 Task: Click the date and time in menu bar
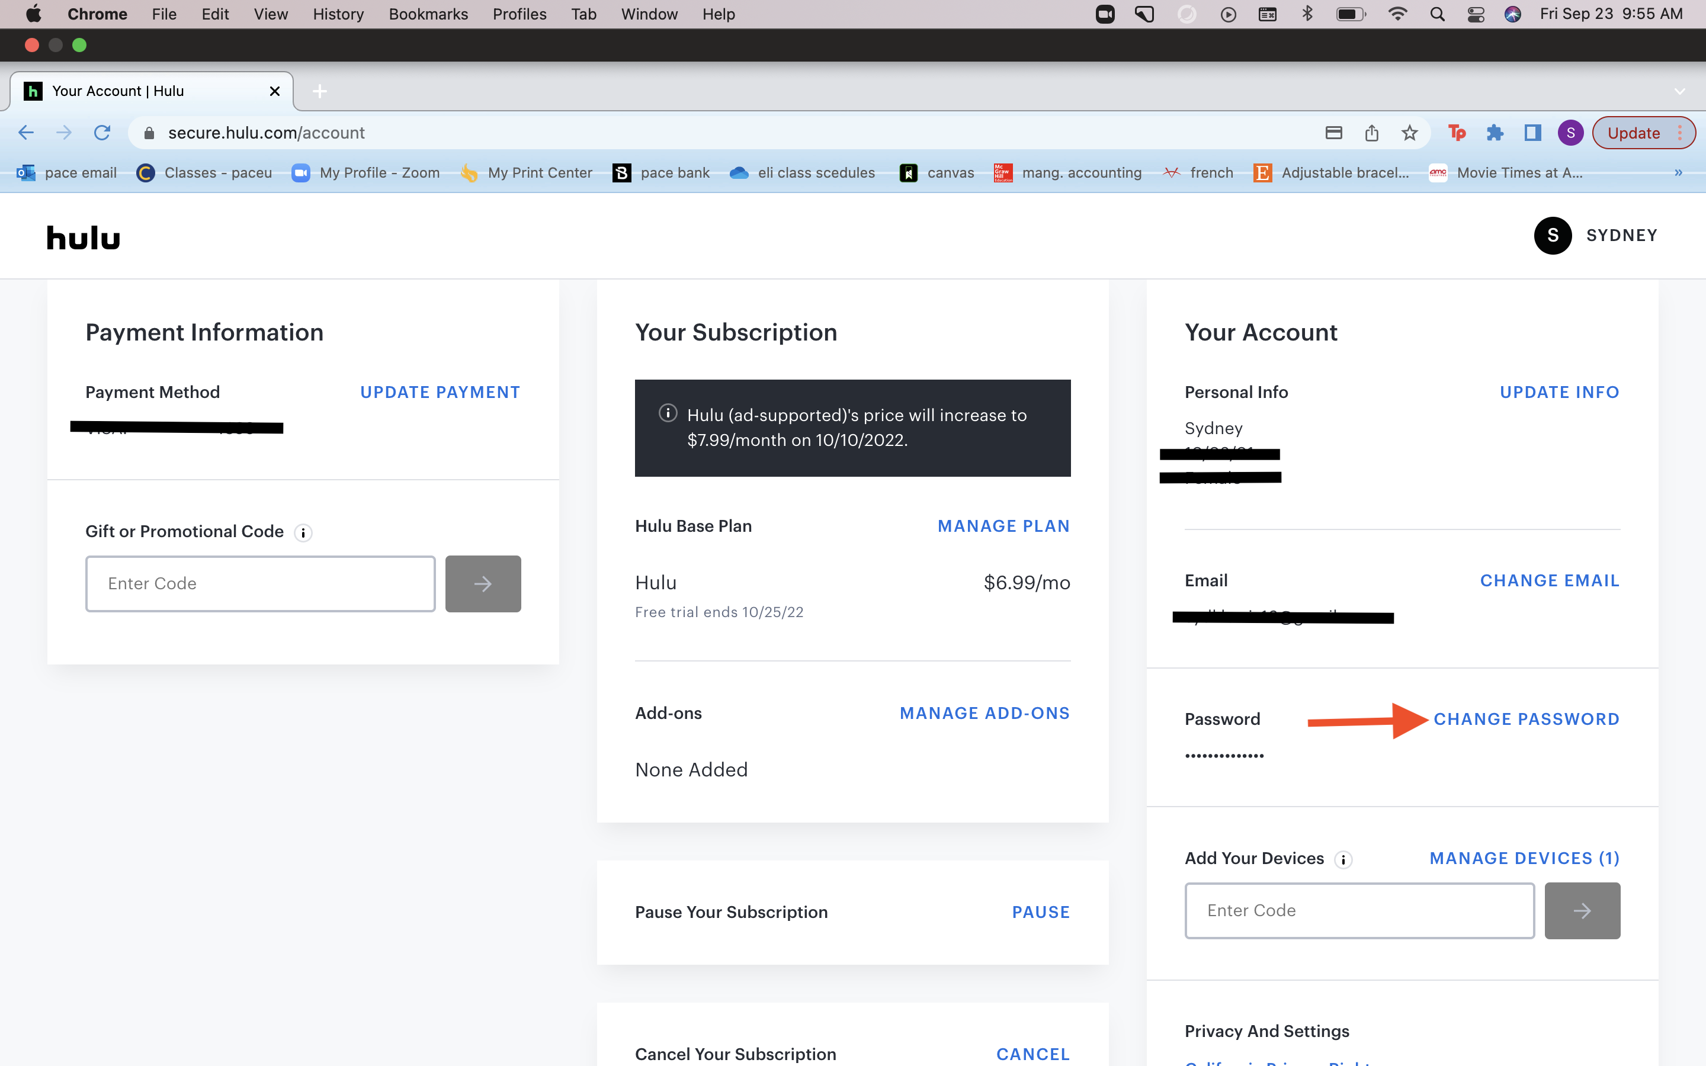coord(1611,14)
